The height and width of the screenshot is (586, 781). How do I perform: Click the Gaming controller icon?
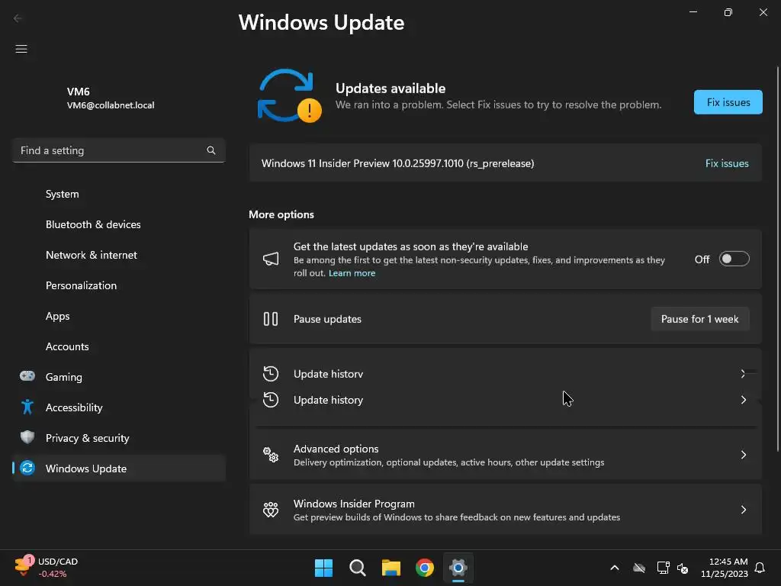coord(27,376)
